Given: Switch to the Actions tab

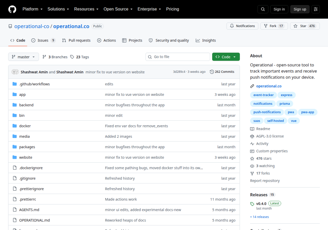Looking at the screenshot, I should (x=106, y=40).
